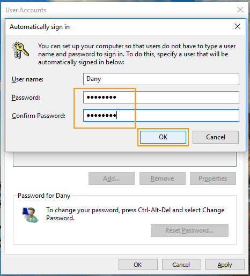Close the Automatically sign in dialog
The height and width of the screenshot is (276, 250).
[238, 26]
